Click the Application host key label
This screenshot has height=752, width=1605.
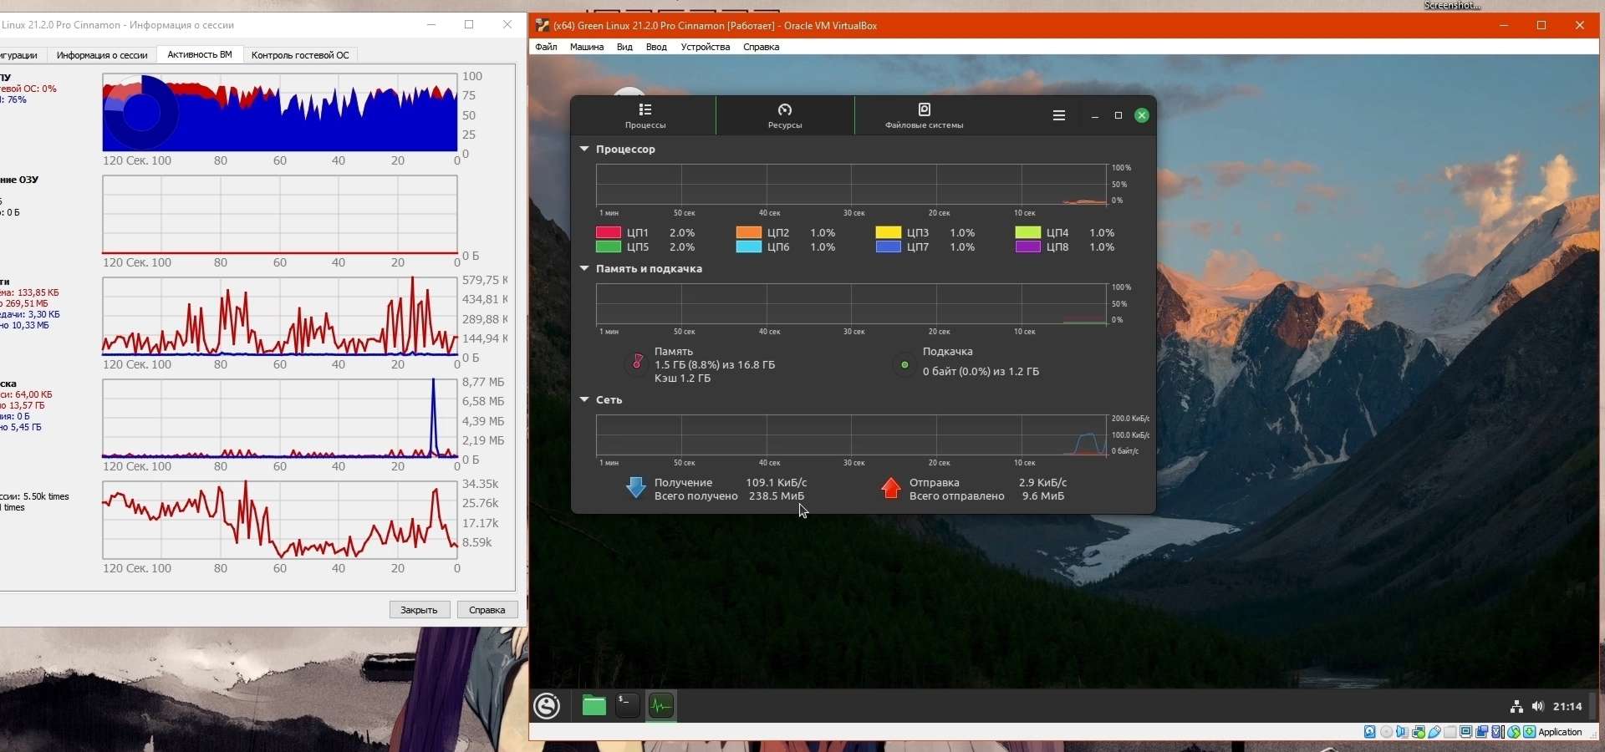tap(1560, 732)
